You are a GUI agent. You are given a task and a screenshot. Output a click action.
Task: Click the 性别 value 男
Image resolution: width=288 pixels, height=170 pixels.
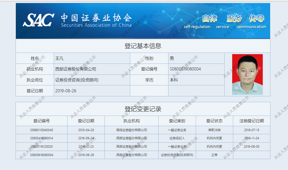point(172,58)
